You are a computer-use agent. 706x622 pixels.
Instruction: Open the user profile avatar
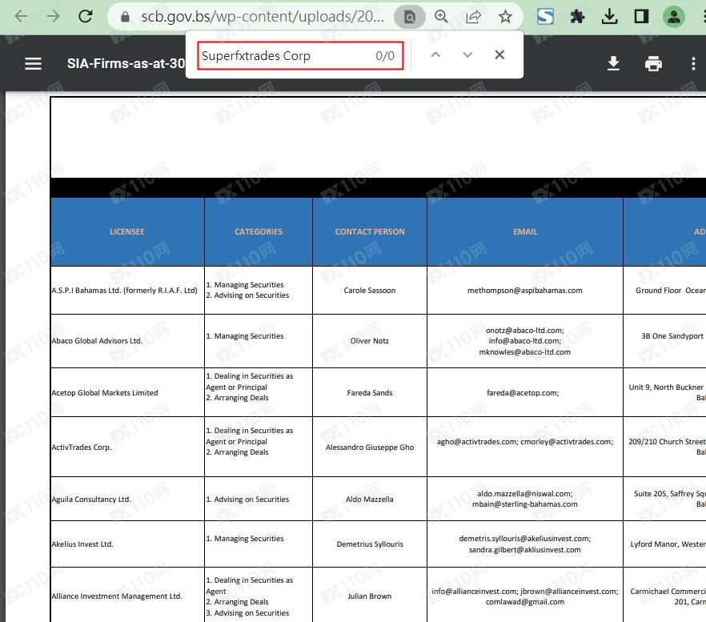674,16
